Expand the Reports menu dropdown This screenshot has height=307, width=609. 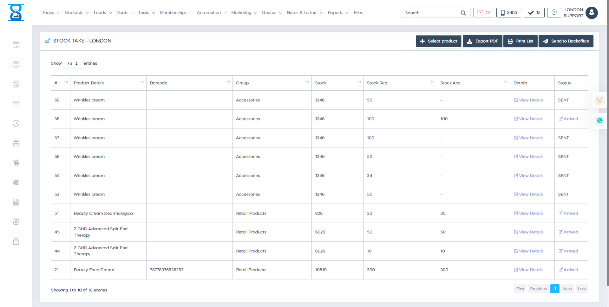pos(338,13)
